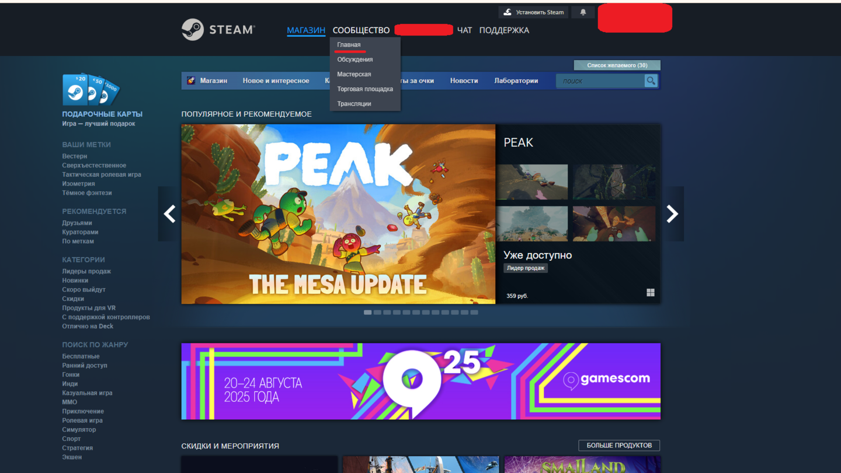Open Сверхъестественное tag link
This screenshot has height=473, width=841.
[x=94, y=166]
